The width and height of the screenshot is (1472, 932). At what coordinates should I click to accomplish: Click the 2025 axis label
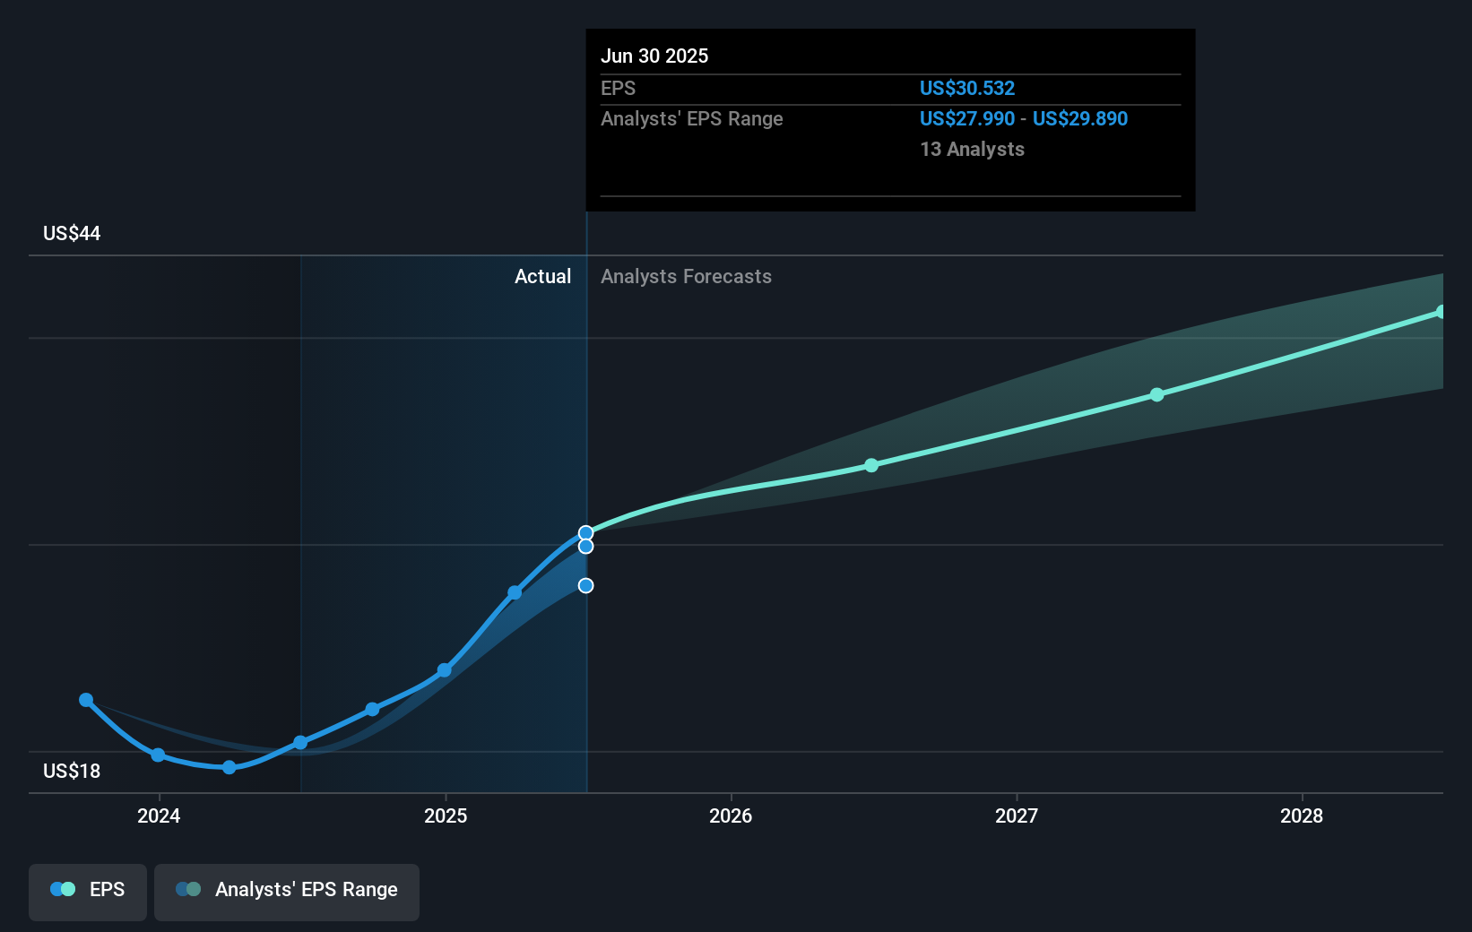tap(446, 815)
